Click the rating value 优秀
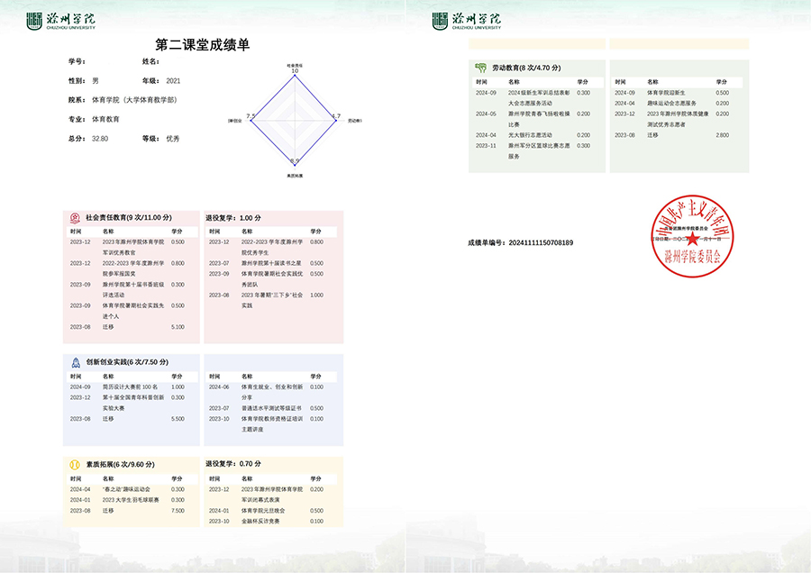The image size is (811, 573). [173, 139]
